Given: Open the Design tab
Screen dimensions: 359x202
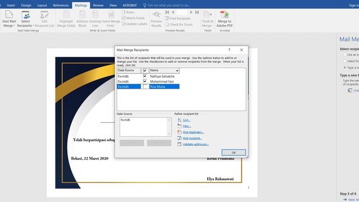Looking at the screenshot, I should (x=26, y=5).
